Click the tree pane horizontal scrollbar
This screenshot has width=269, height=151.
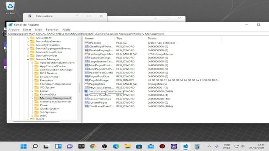[37, 121]
